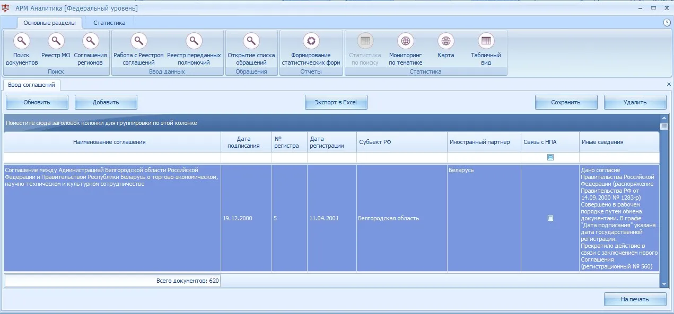Open Формирование статистических форм icon
Image resolution: width=674 pixels, height=314 pixels.
tap(311, 41)
